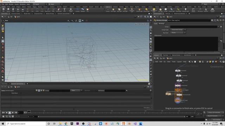Screen dimensions: 225x126
Task: Open the No cam viewport dropdown
Action: point(145,24)
